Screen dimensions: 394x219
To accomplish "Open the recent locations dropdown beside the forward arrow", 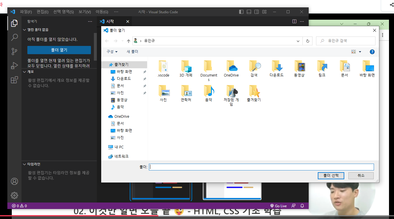I will tap(122, 41).
